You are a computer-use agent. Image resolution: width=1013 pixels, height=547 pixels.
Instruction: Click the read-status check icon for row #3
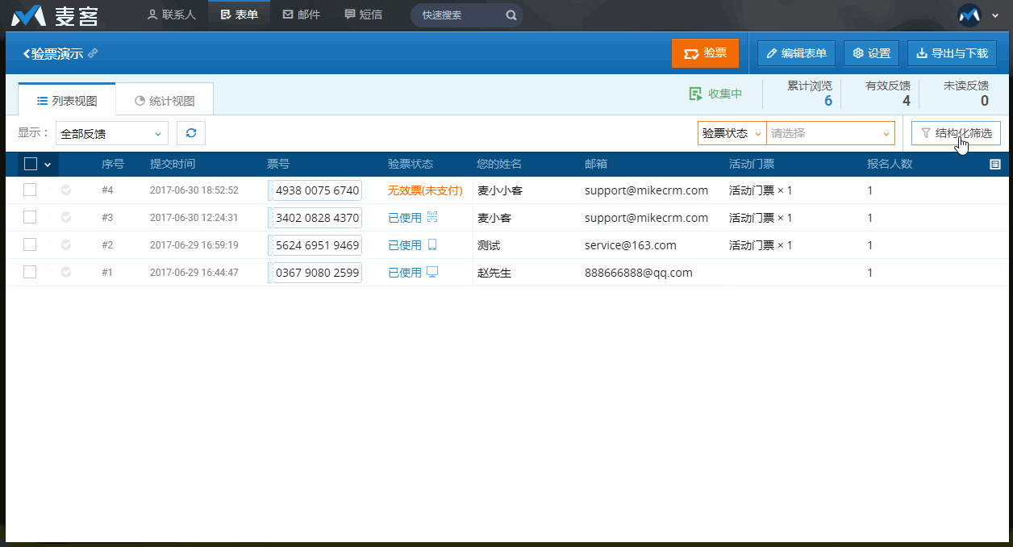pos(66,218)
